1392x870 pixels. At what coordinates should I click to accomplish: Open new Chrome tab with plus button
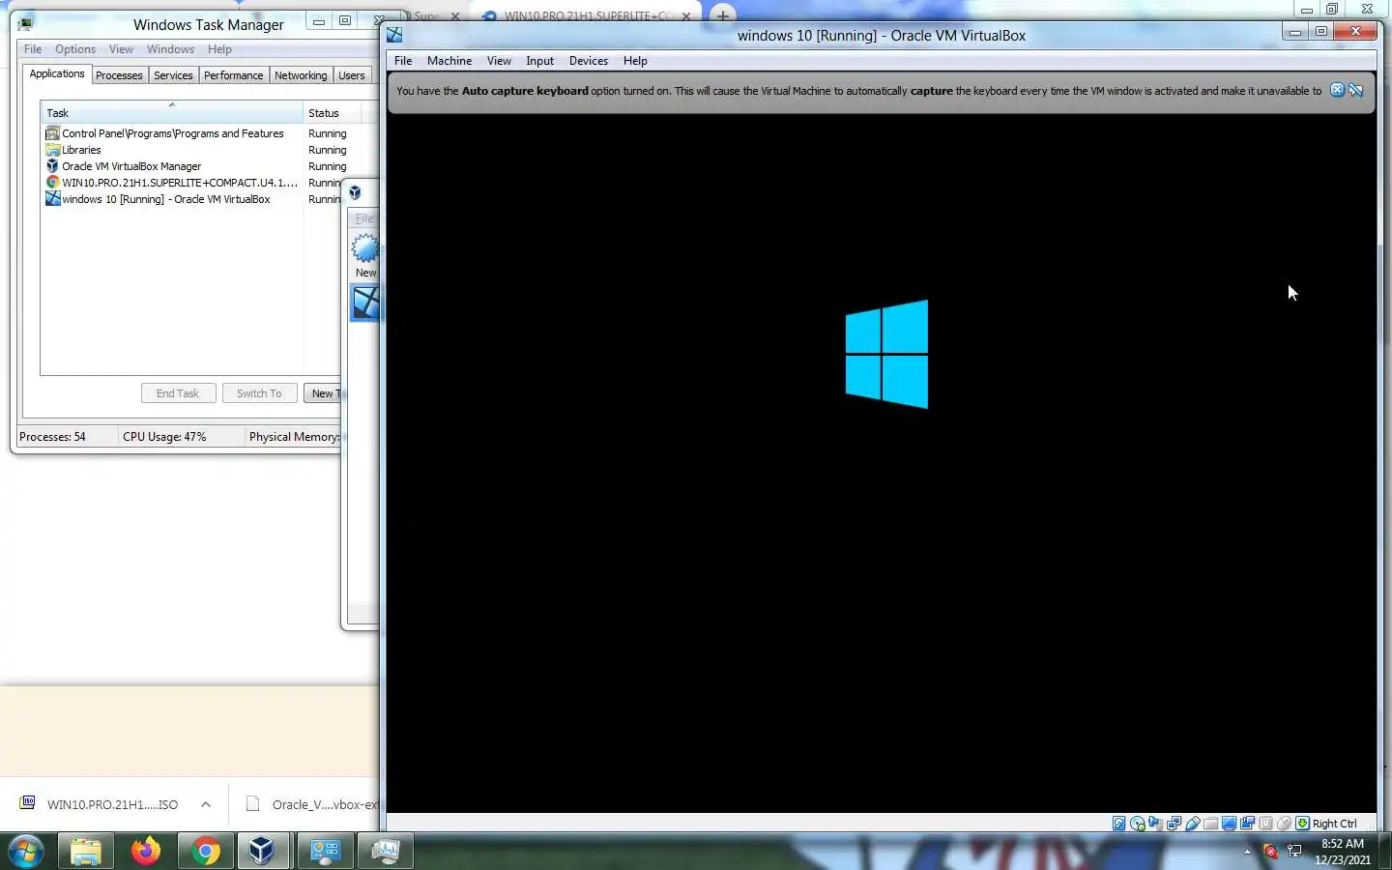point(722,14)
